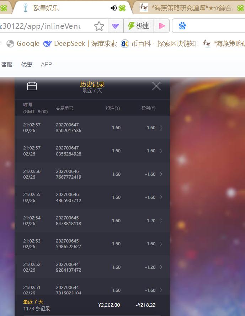Image resolution: width=245 pixels, height=316 pixels.
Task: Click the 币百科 BK logo icon
Action: [x=125, y=44]
